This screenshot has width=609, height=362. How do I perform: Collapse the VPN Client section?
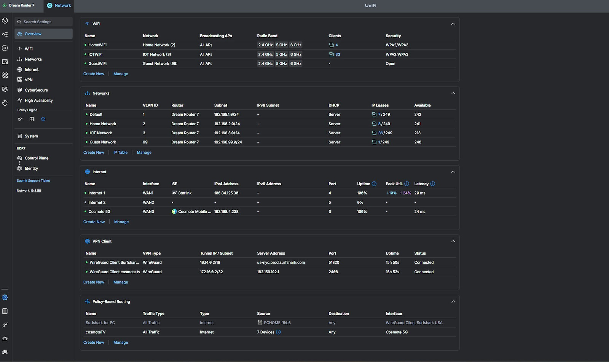click(453, 241)
